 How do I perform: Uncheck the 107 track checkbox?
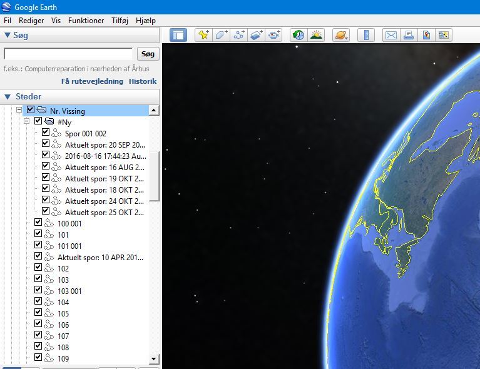click(x=38, y=335)
